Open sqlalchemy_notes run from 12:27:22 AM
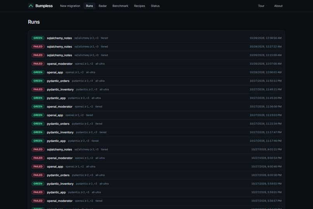This screenshot has width=313, height=209. [156, 47]
